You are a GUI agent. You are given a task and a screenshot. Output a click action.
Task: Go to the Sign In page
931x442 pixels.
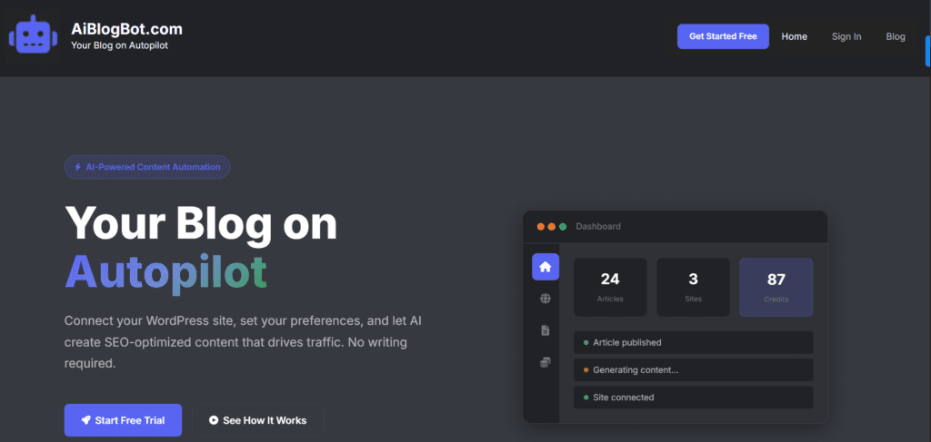click(846, 36)
